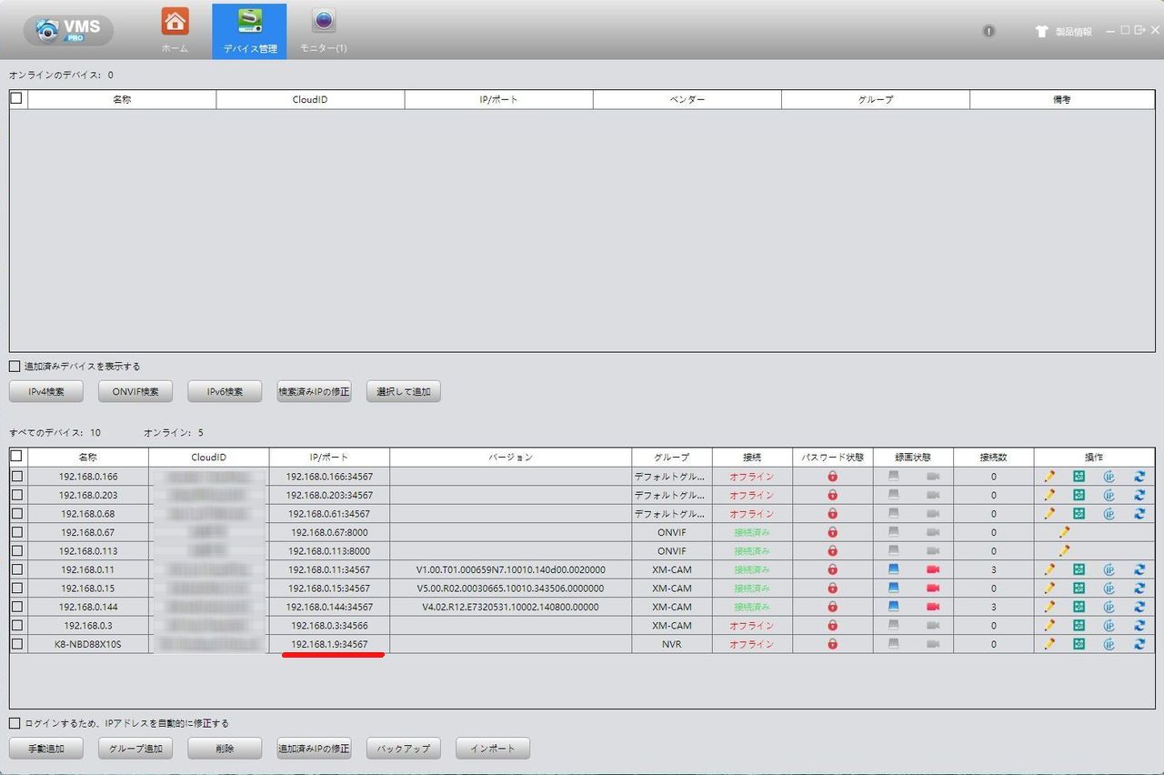This screenshot has height=775, width=1164.
Task: Open 製品情報 product info
Action: click(x=1073, y=31)
